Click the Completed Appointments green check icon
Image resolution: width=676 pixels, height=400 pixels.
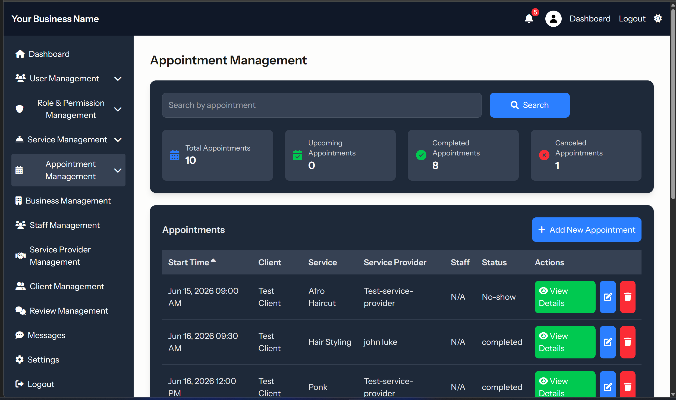coord(421,155)
